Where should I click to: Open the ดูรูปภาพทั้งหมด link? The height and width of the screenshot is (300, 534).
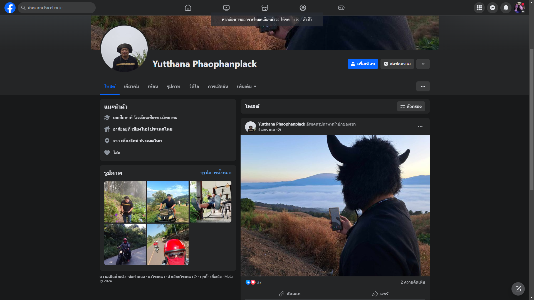[x=216, y=172]
